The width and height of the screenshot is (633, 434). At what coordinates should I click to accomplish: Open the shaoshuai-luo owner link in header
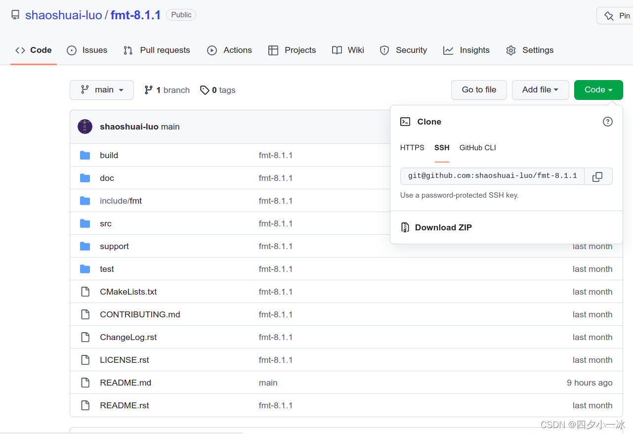click(x=64, y=15)
